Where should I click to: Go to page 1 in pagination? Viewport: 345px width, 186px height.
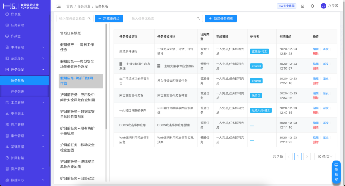298,157
